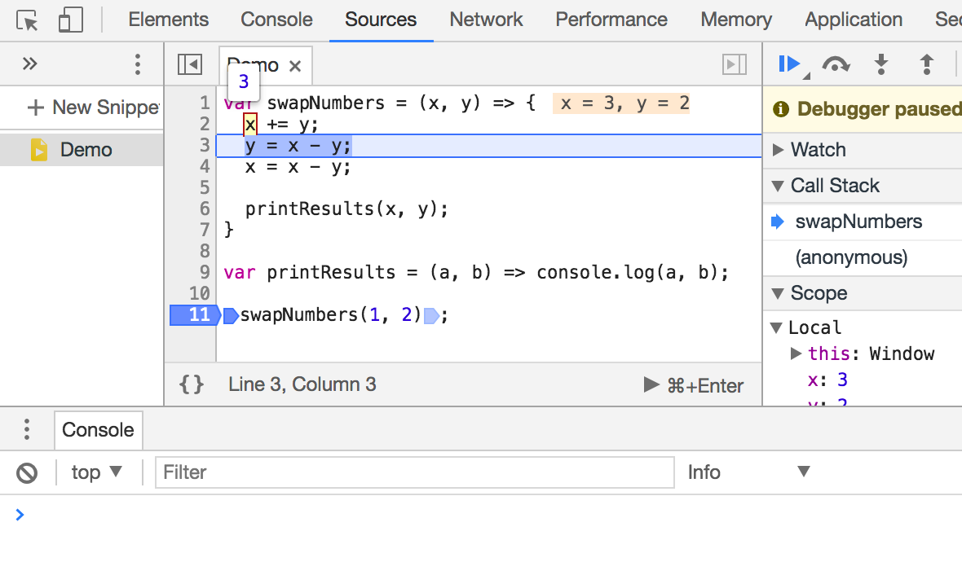Resume script execution
The width and height of the screenshot is (962, 562).
(788, 64)
